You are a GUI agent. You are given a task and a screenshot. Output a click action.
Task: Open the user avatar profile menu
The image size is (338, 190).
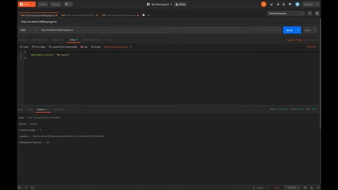tap(297, 4)
